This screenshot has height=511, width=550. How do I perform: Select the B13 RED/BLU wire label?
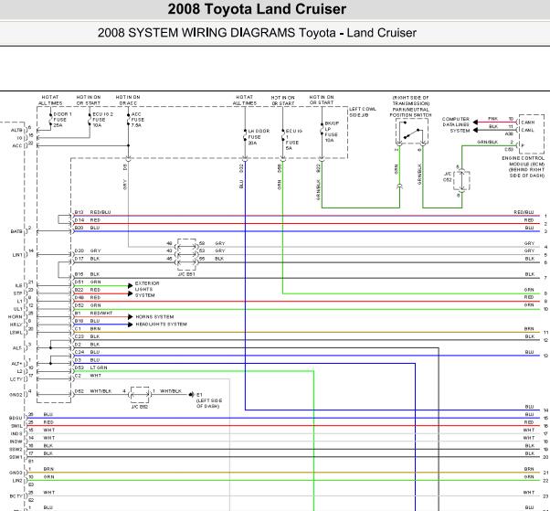pyautogui.click(x=92, y=212)
